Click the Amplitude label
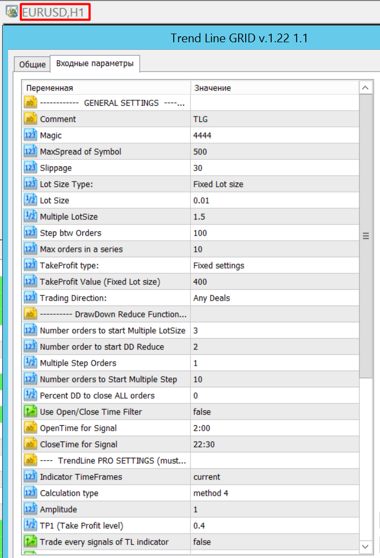The height and width of the screenshot is (558, 380). (x=58, y=510)
